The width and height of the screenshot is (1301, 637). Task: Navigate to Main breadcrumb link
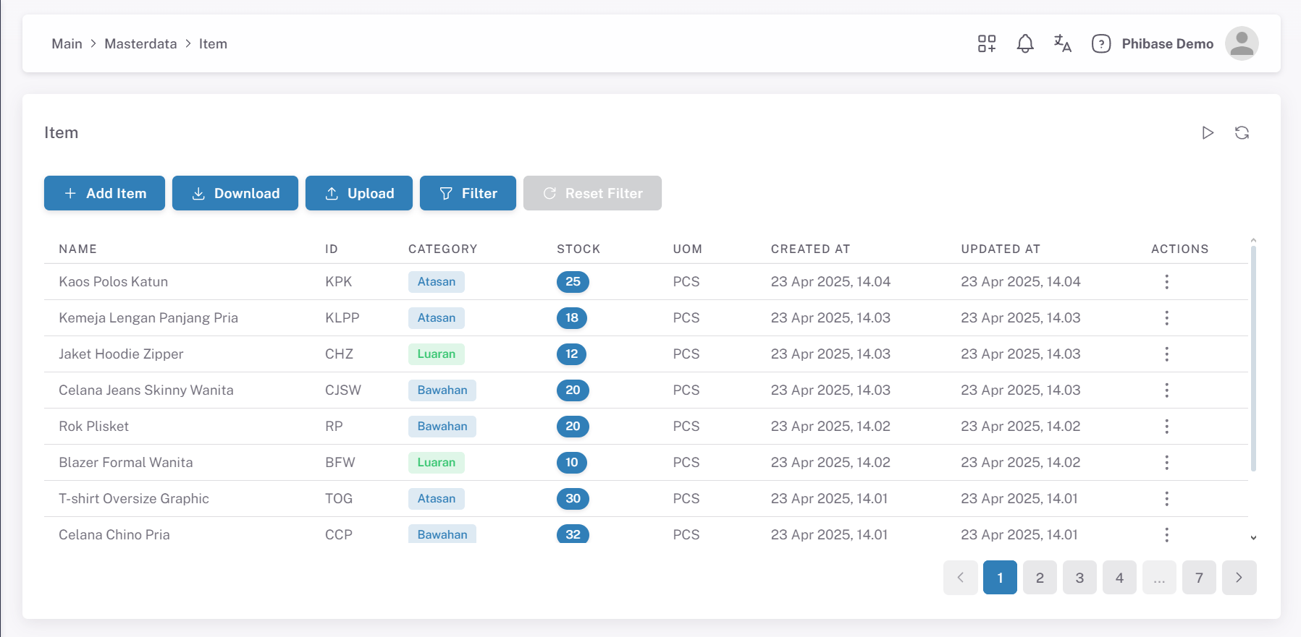pos(67,43)
